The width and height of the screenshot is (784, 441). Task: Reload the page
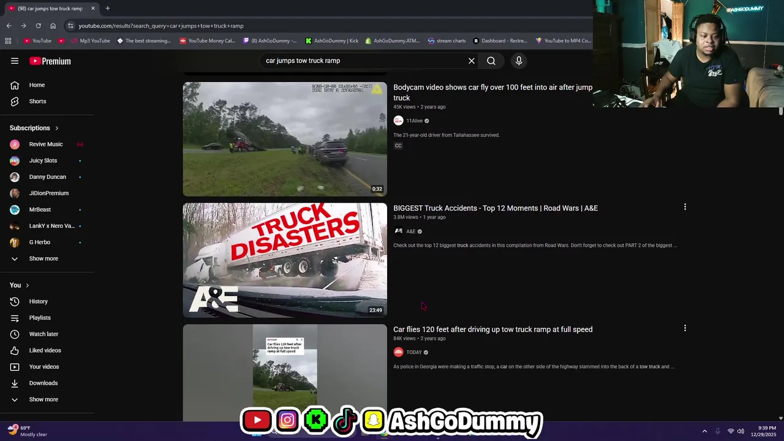coord(38,26)
